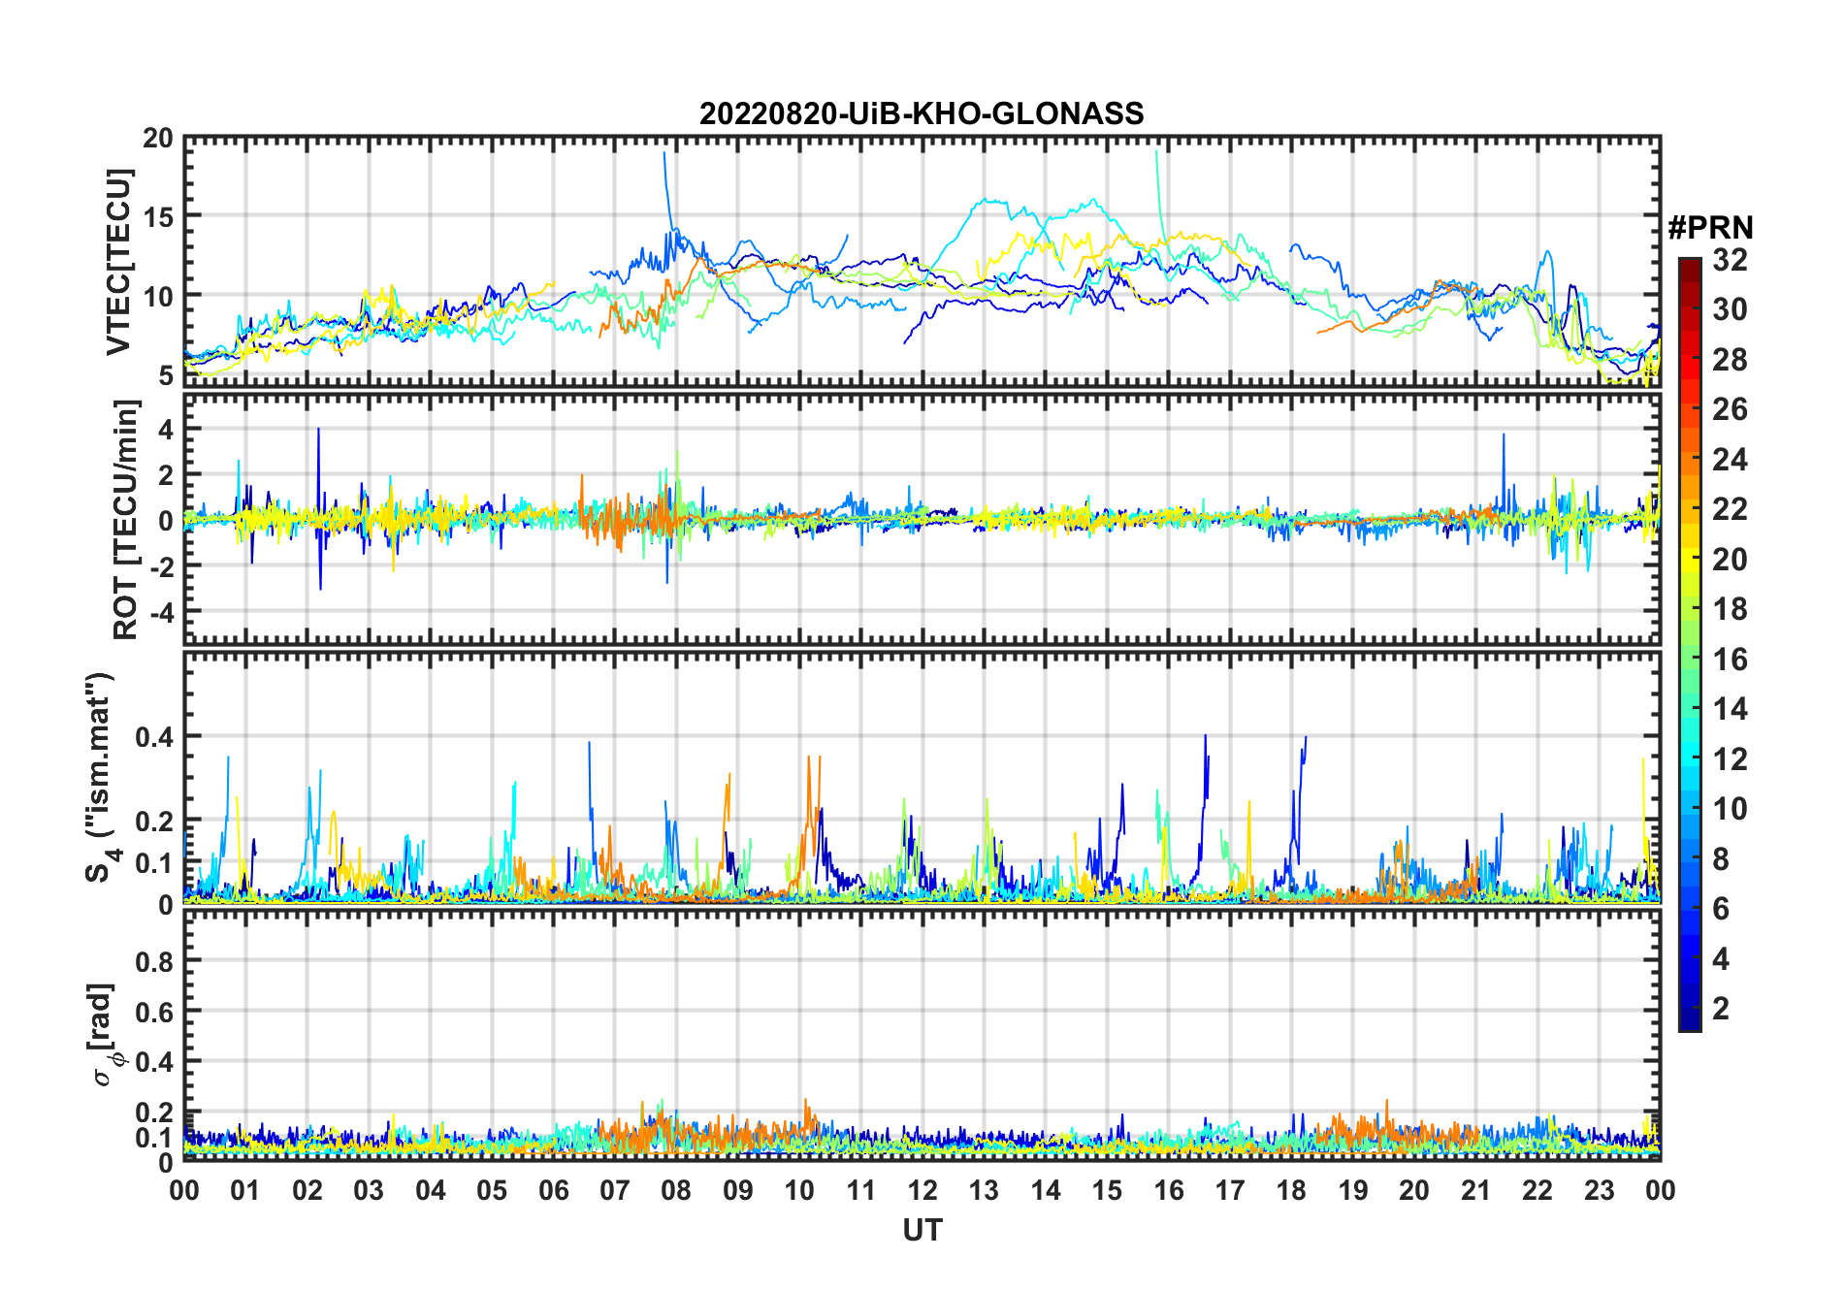Viewport: 1845px width, 1290px height.
Task: Click the "07" hour tick on UT axis
Action: (x=615, y=1190)
